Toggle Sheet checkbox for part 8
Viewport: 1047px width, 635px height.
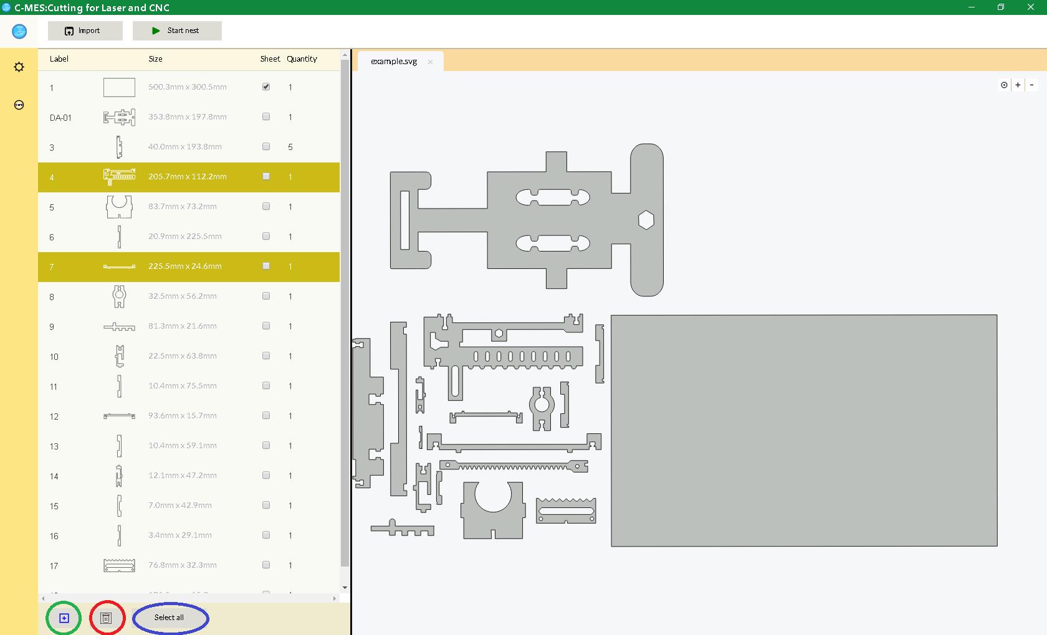pos(266,296)
